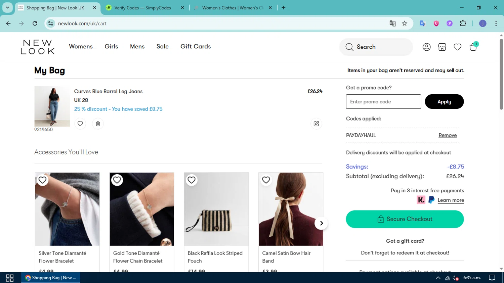The width and height of the screenshot is (504, 283).
Task: Select the Chrome Shopping Bag taskbar button
Action: click(x=51, y=278)
